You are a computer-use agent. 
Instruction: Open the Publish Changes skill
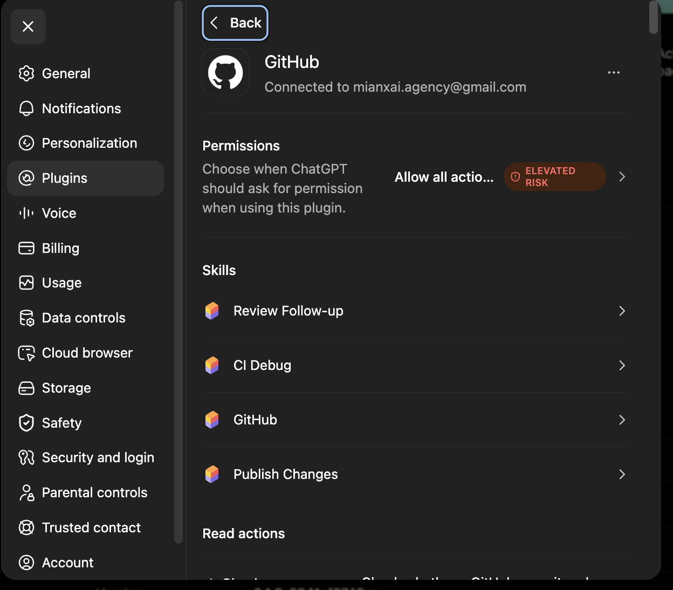pyautogui.click(x=416, y=474)
